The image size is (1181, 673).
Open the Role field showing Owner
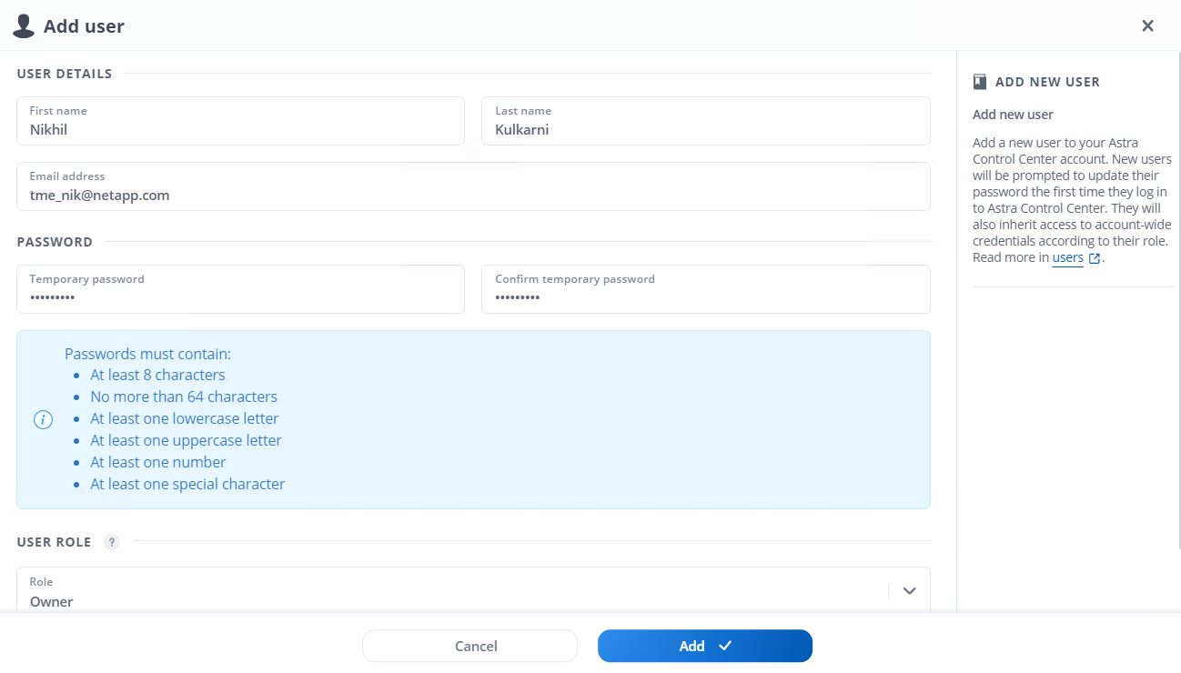473,589
